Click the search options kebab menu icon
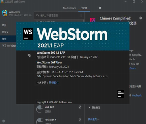146x124 pixels. [81, 15]
